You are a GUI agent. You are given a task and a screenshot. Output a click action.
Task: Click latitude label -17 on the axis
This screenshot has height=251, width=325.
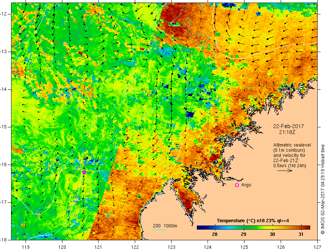click(4, 202)
